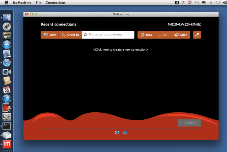Open the Connections menu
This screenshot has height=152, width=227.
click(x=55, y=2)
